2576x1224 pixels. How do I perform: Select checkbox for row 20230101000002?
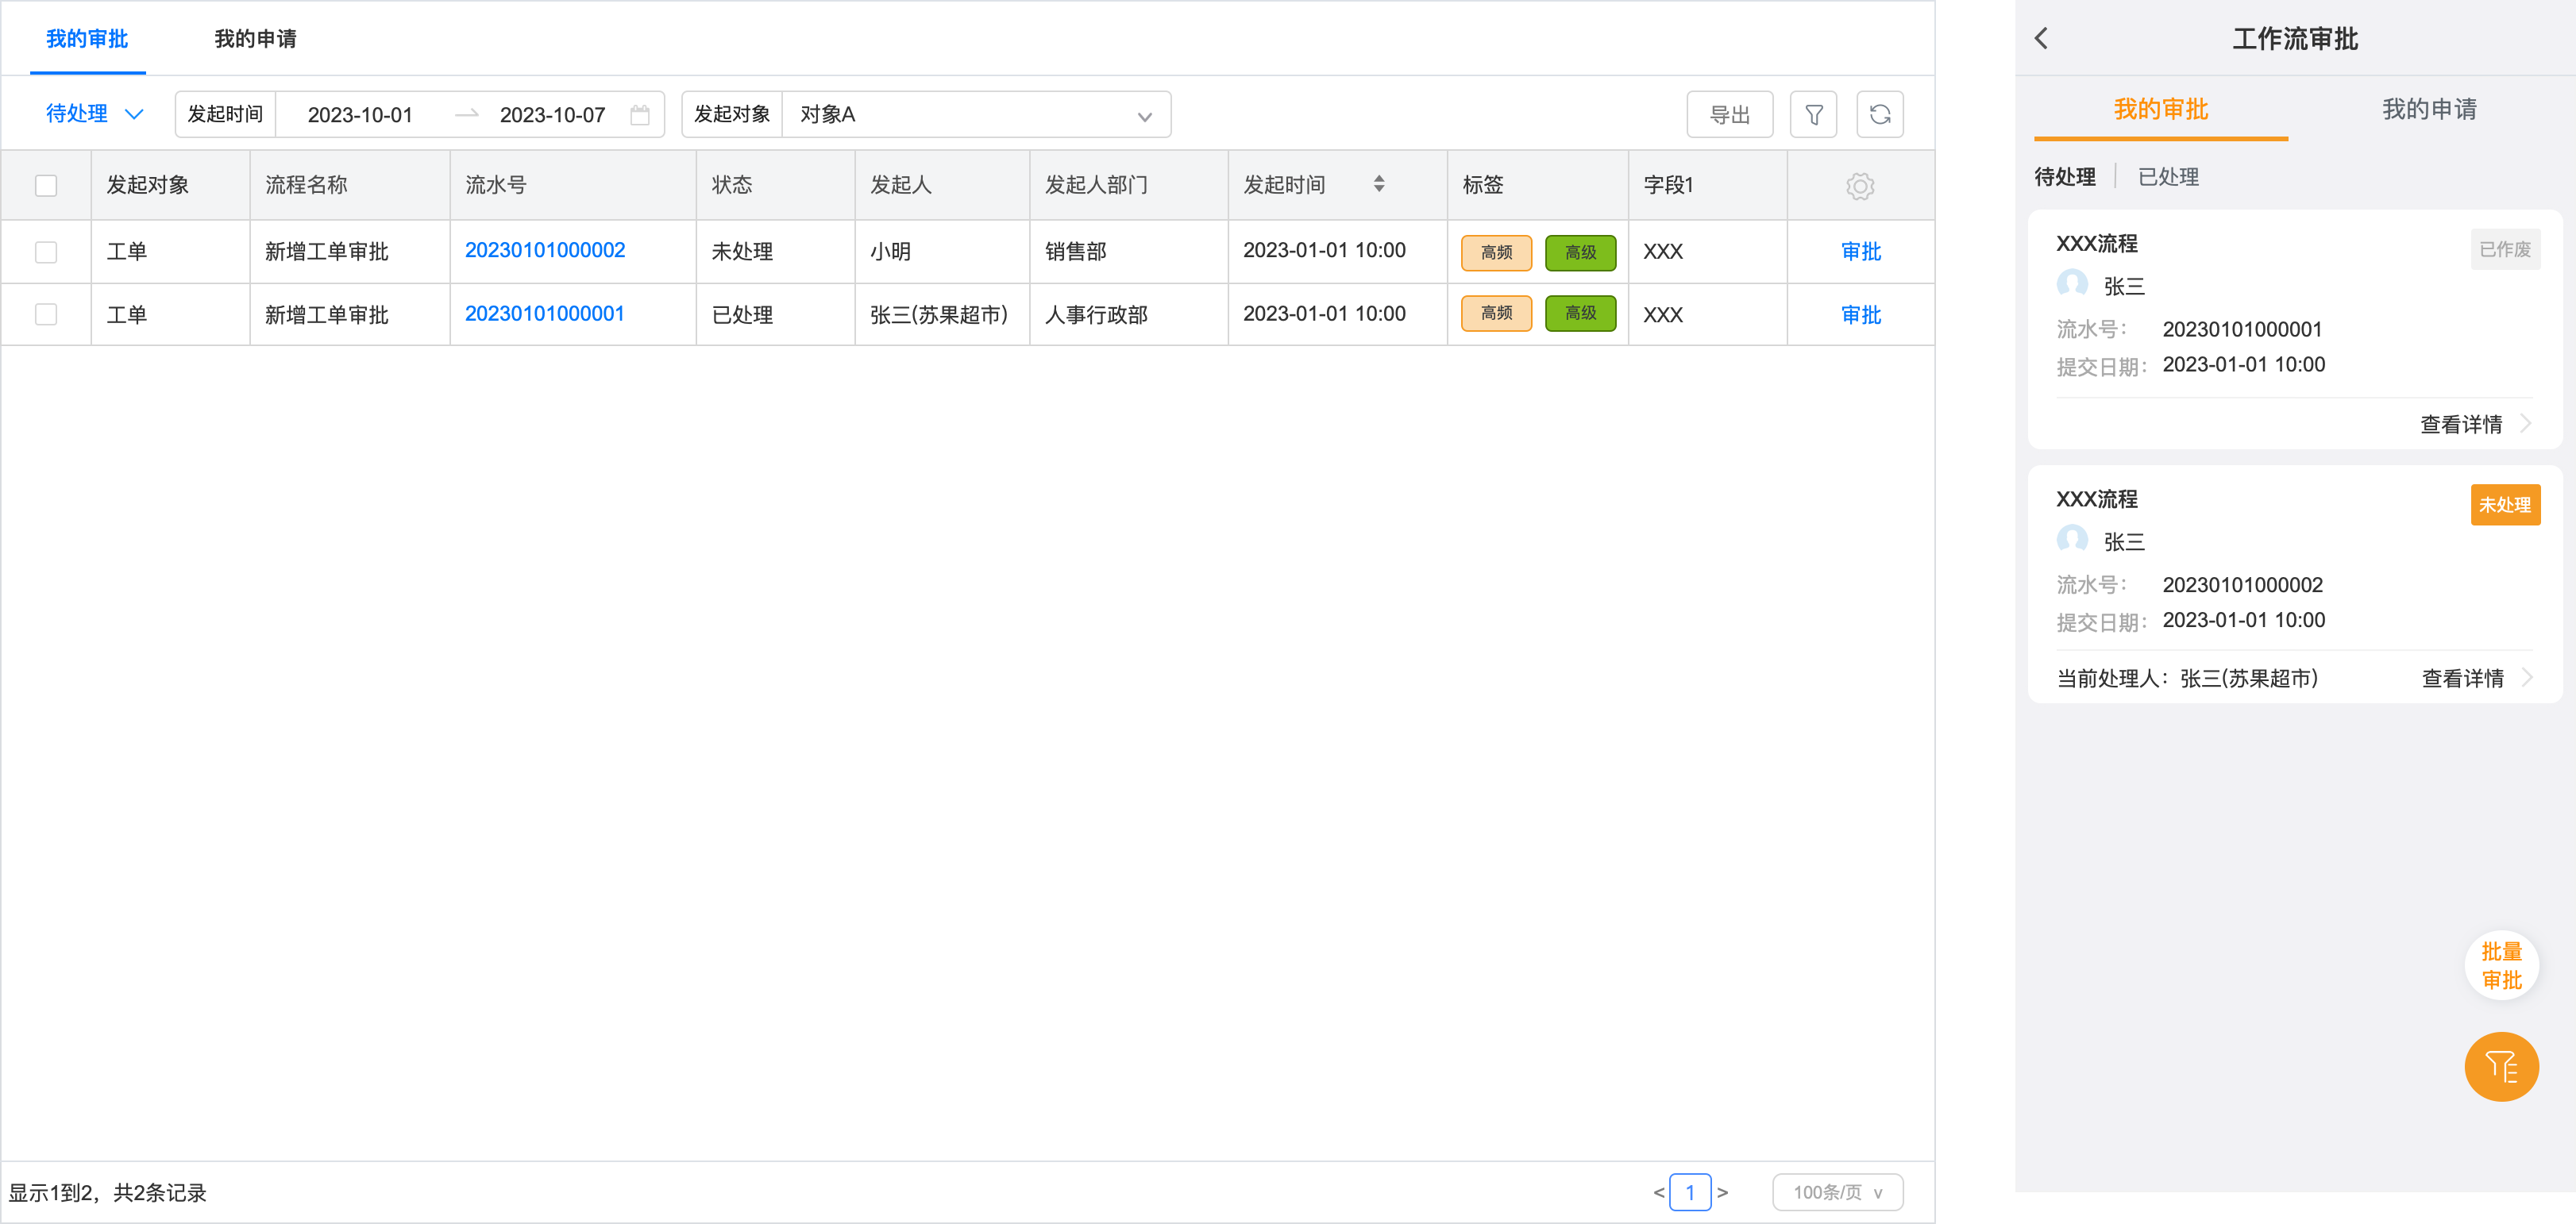(x=46, y=252)
